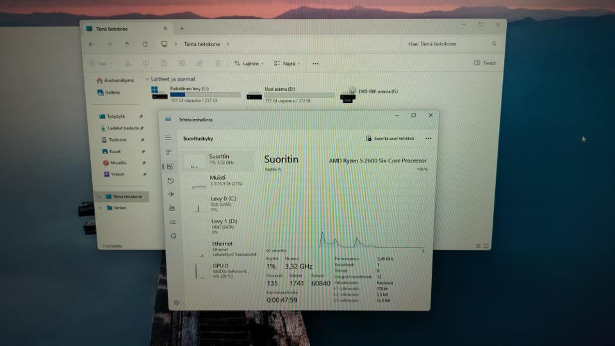Select DVD-RW-asema (F:) drive
This screenshot has height=346, width=615.
tap(369, 94)
